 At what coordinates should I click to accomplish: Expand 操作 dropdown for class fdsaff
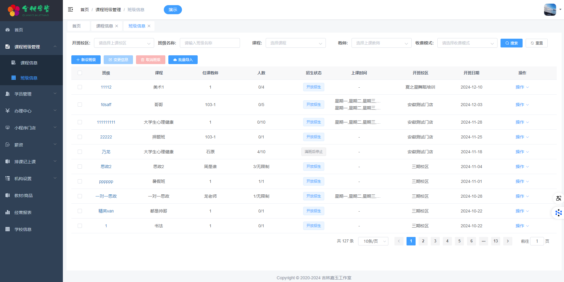(522, 105)
